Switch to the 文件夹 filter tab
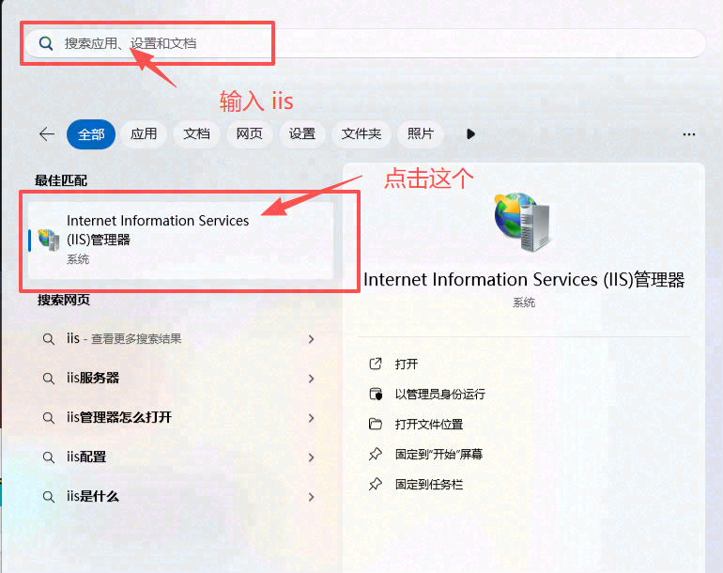 [x=361, y=134]
